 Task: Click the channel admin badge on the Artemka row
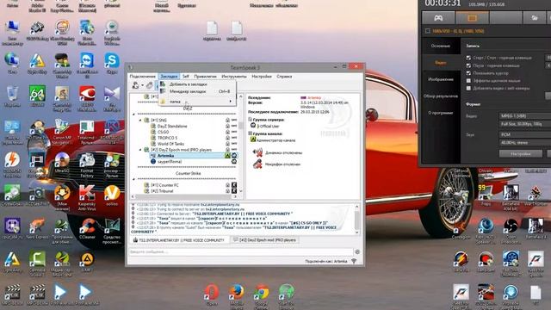pyautogui.click(x=227, y=155)
